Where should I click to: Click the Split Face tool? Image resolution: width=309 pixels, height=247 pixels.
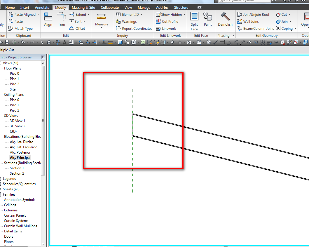pyautogui.click(x=194, y=21)
